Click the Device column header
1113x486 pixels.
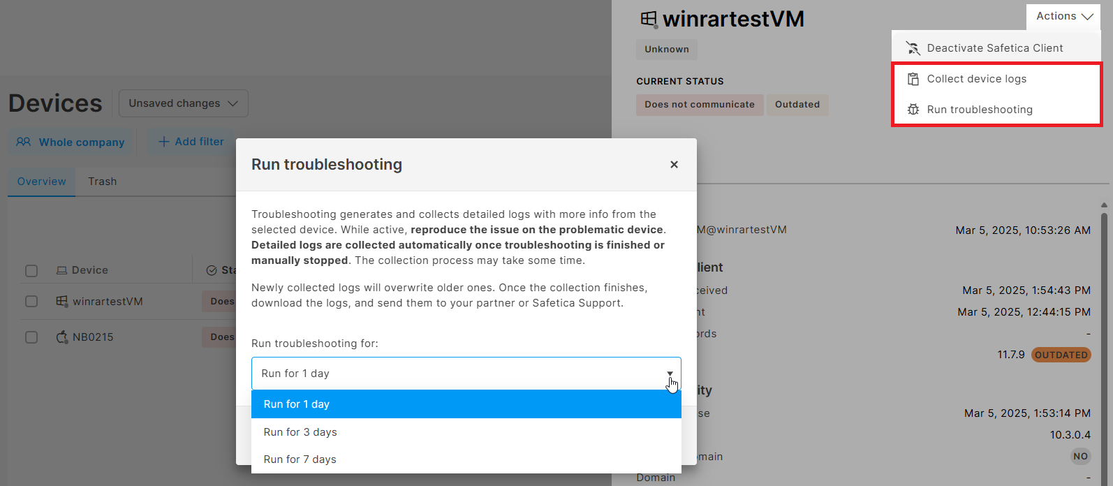[90, 270]
